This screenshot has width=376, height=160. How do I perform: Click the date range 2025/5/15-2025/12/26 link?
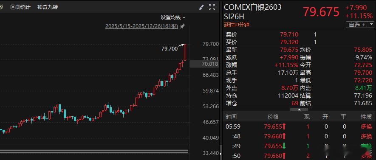pyautogui.click(x=142, y=26)
